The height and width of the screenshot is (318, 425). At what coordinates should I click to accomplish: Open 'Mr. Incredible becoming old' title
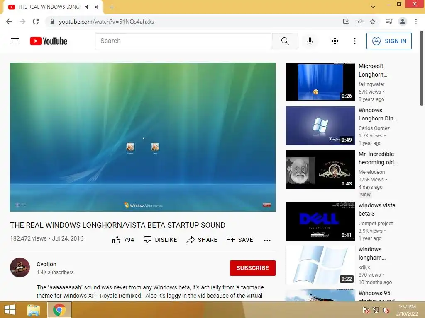pos(378,158)
